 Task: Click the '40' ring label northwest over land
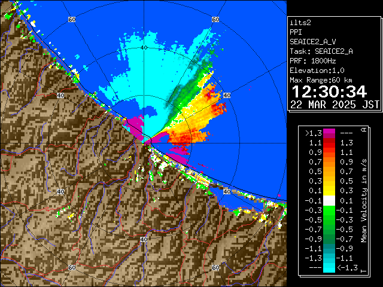60,95
